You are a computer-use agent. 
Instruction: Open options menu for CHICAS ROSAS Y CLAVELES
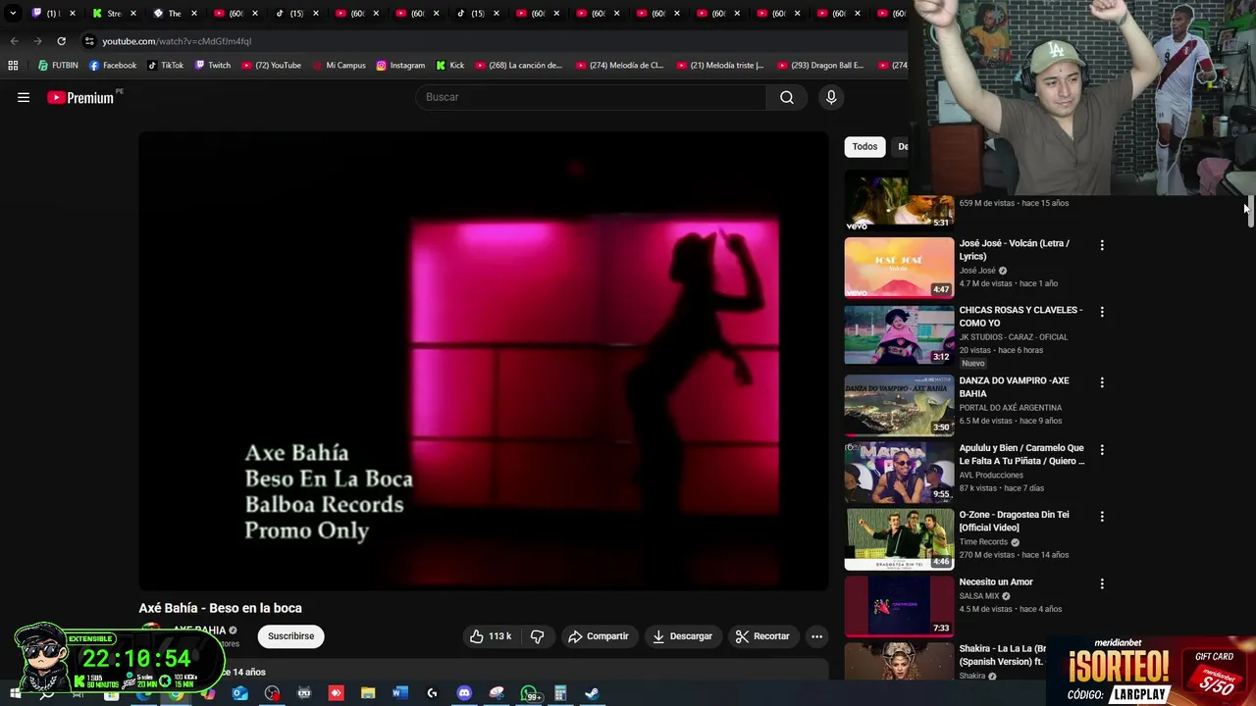[x=1102, y=312]
